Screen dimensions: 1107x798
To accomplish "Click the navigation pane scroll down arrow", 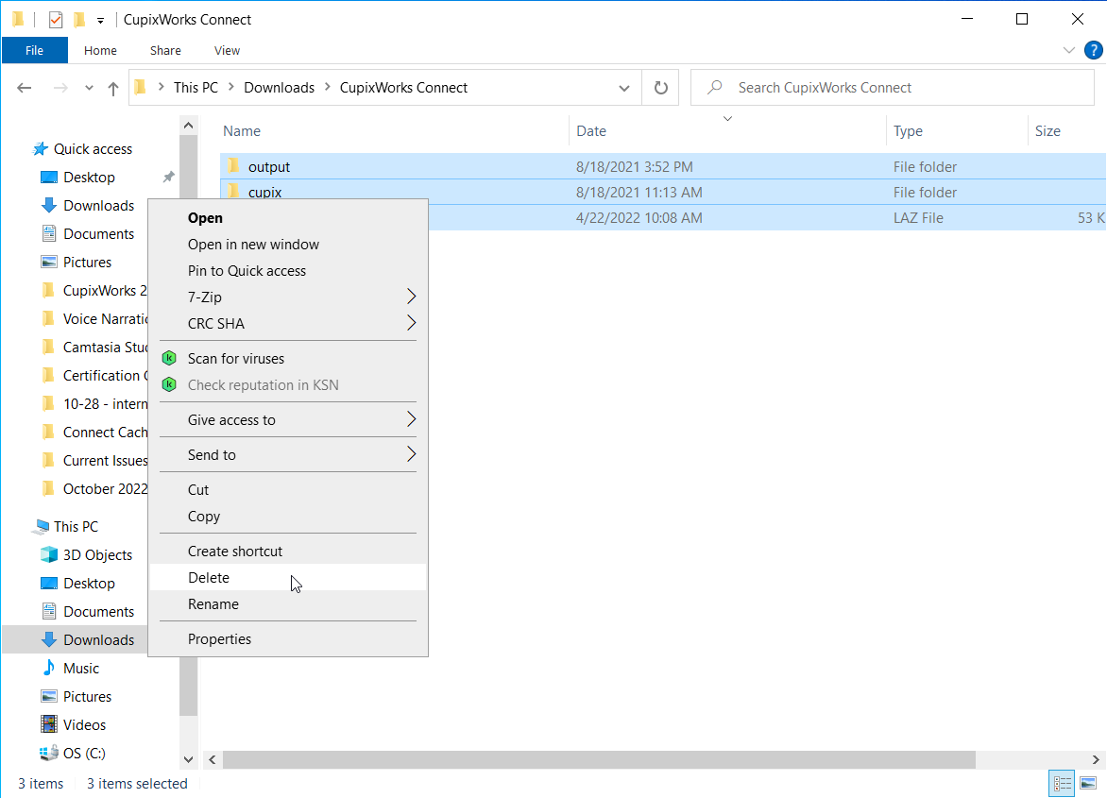I will click(x=189, y=759).
